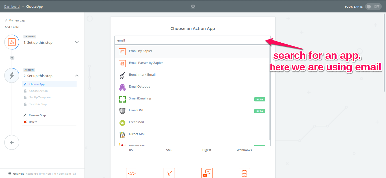The width and height of the screenshot is (386, 178).
Task: Click the large plus to add a step
Action: coord(12,142)
